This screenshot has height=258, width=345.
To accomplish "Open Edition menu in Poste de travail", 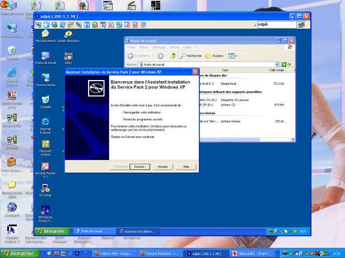I will pos(144,47).
